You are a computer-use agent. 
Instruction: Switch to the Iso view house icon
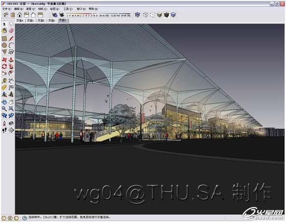coord(6,15)
